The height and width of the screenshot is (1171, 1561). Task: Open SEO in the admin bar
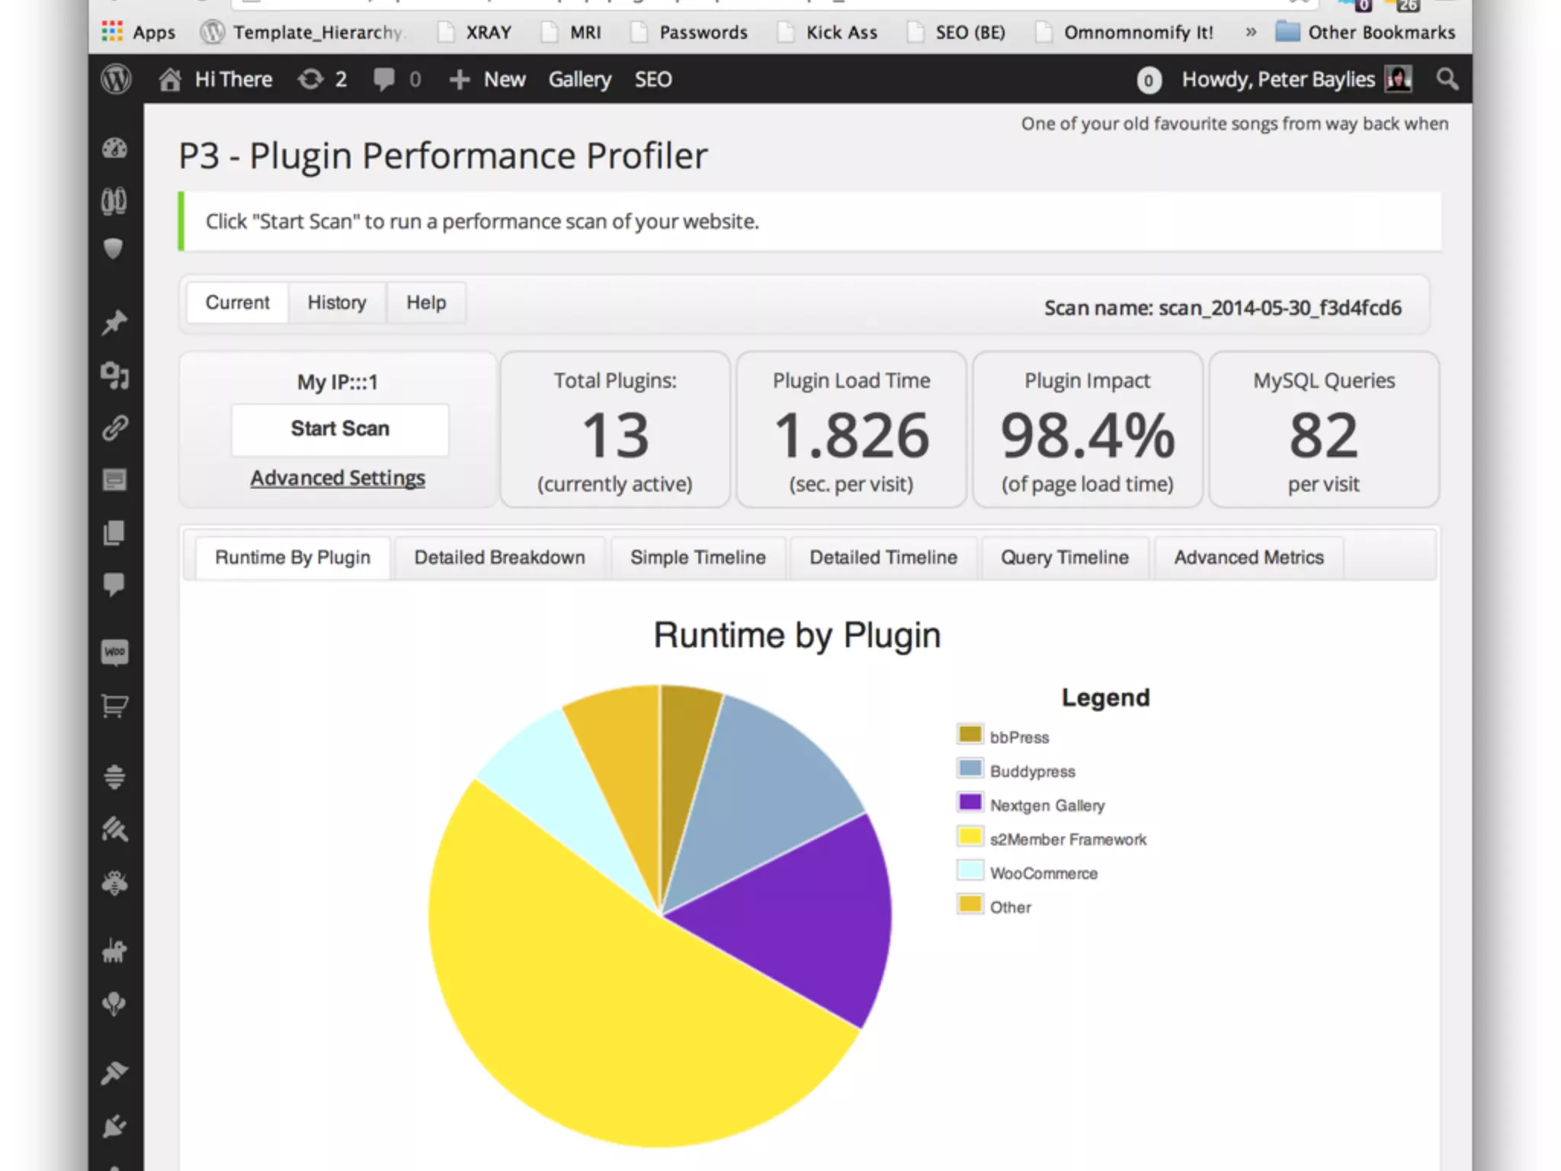(x=653, y=79)
